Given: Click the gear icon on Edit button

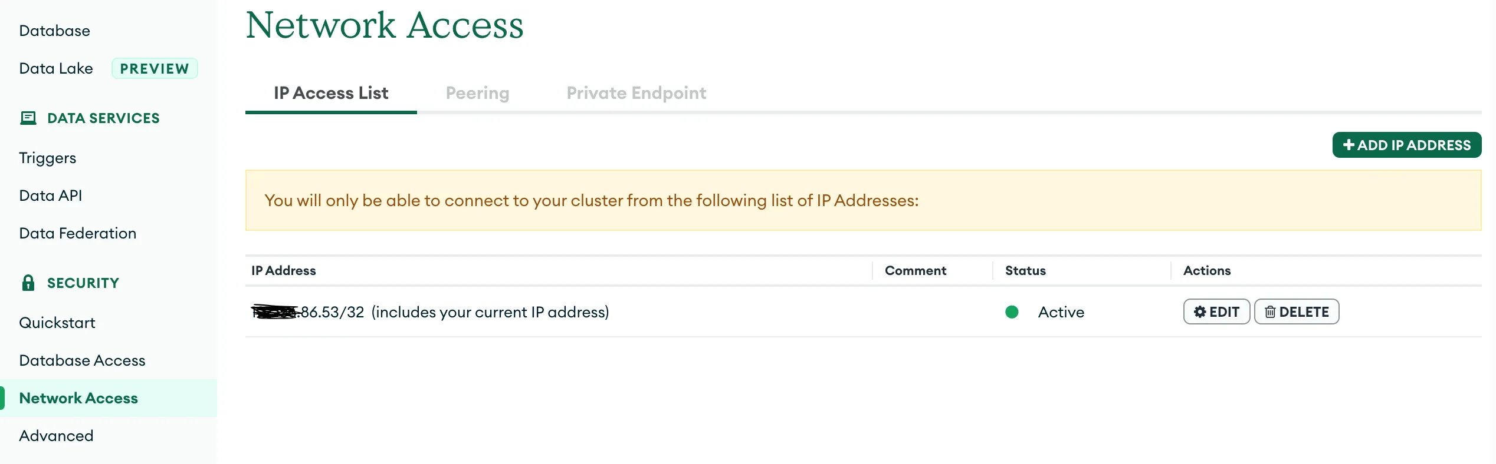Looking at the screenshot, I should [1199, 312].
